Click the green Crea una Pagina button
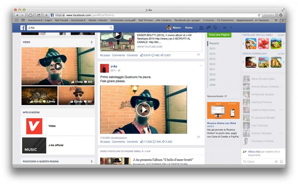 (x=219, y=35)
